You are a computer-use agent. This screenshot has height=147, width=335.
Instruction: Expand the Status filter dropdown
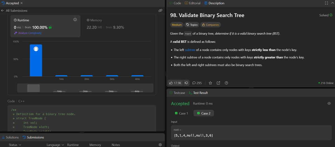pyautogui.click(x=15, y=145)
